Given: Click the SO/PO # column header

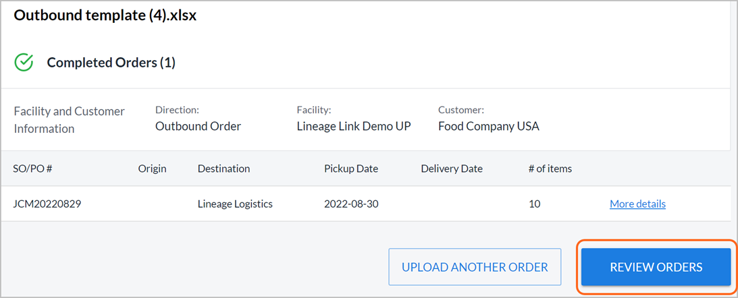Looking at the screenshot, I should pos(32,169).
